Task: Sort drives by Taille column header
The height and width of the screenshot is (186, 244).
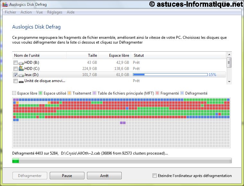Action: coord(92,55)
